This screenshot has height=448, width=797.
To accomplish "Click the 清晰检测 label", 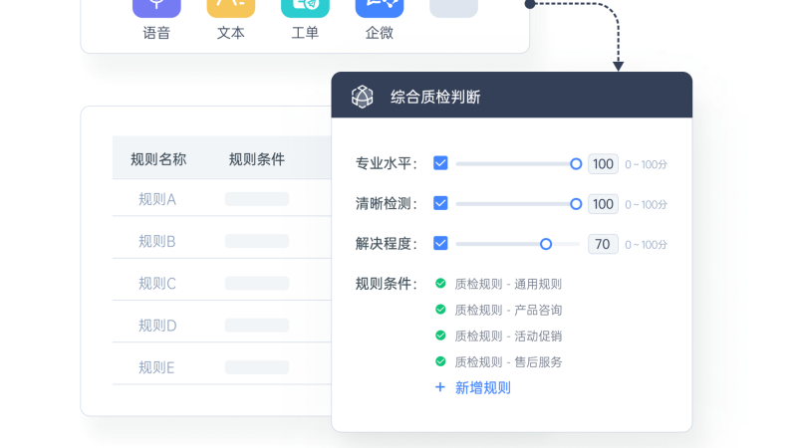I will (x=387, y=204).
